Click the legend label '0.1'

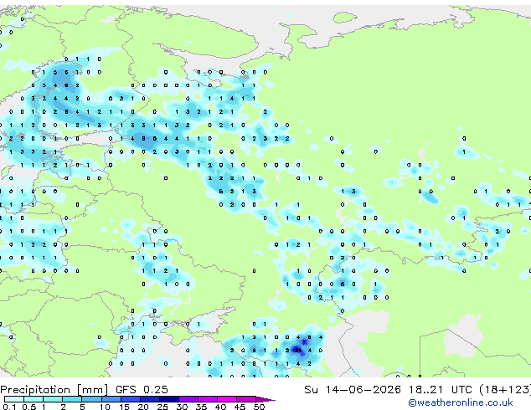click(x=9, y=407)
